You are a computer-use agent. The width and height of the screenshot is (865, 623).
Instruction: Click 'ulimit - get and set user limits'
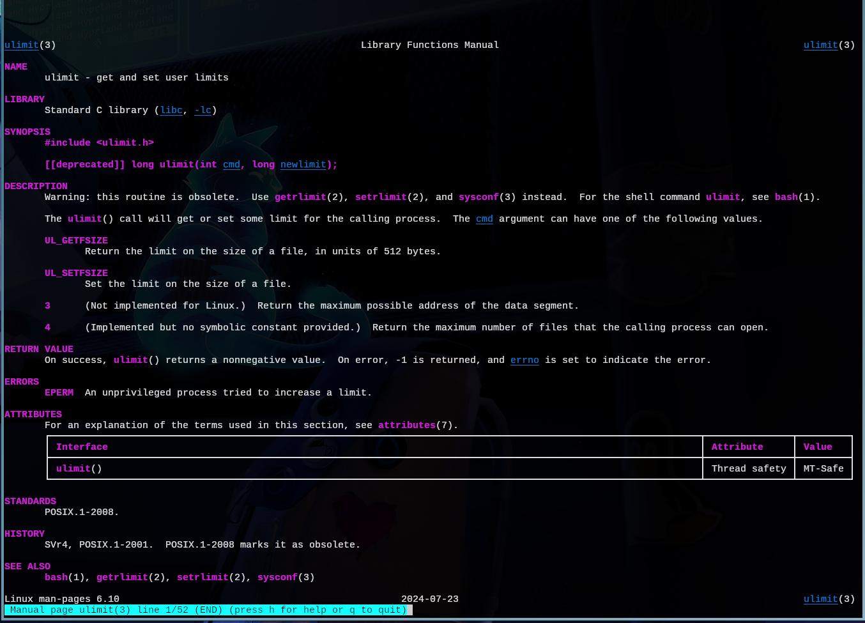(137, 78)
